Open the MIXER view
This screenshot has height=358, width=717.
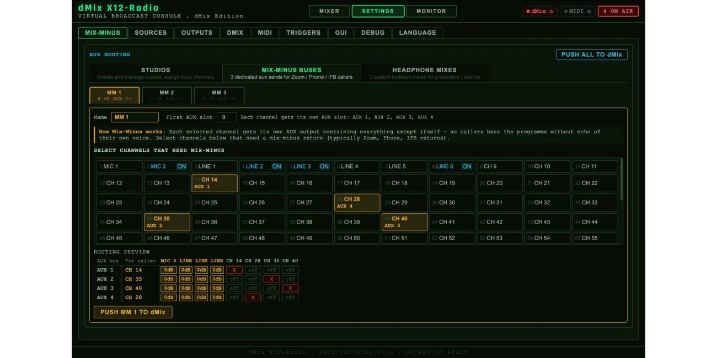click(x=329, y=11)
